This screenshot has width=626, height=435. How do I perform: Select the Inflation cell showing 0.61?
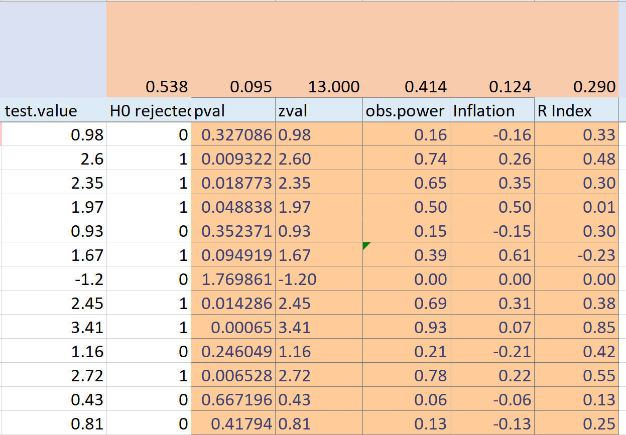click(x=492, y=255)
